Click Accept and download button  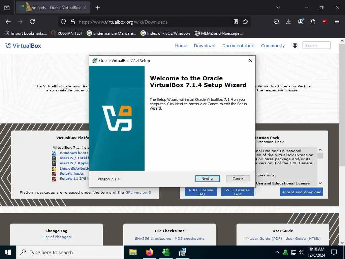[x=302, y=192]
